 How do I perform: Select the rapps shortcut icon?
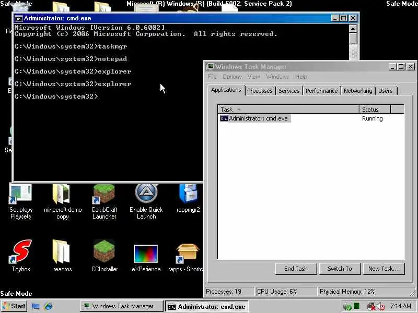[x=187, y=258]
